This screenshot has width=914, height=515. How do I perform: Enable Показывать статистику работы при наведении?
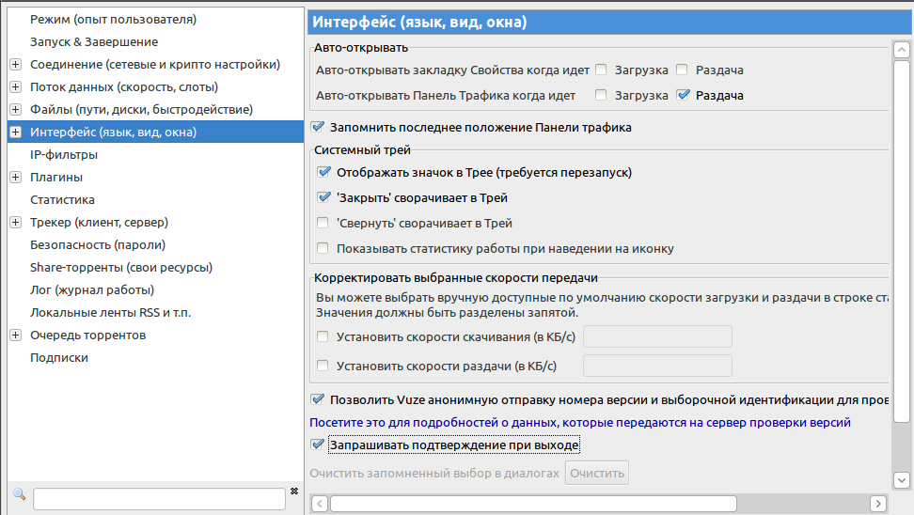[323, 248]
